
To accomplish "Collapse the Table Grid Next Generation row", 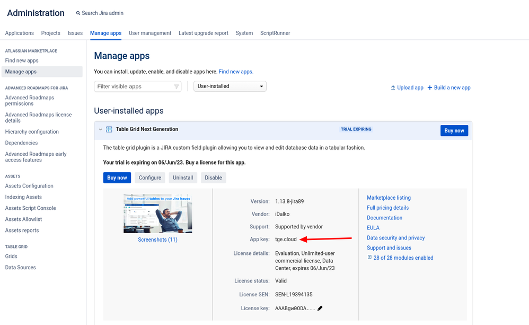I will [100, 130].
